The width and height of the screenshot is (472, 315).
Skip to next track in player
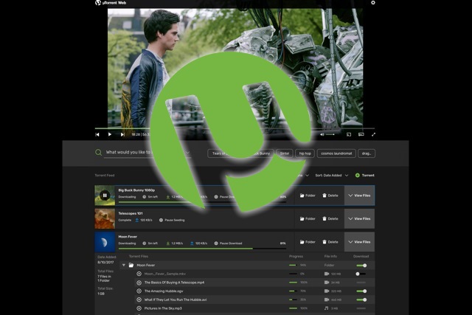(x=122, y=134)
